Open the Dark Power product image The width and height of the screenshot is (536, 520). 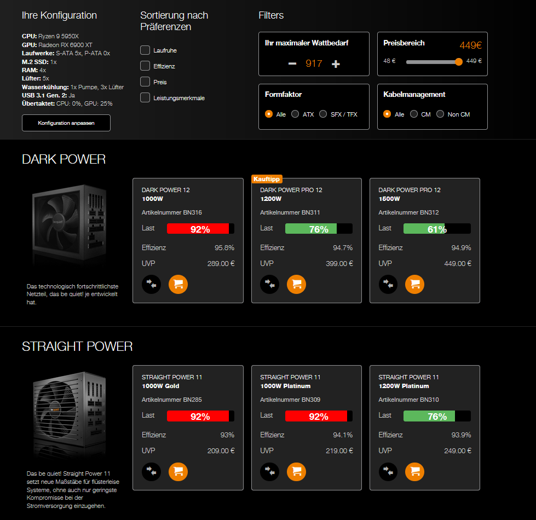point(70,224)
